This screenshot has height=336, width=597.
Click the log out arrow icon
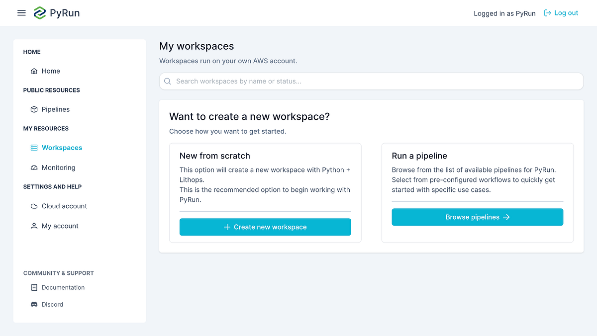547,13
